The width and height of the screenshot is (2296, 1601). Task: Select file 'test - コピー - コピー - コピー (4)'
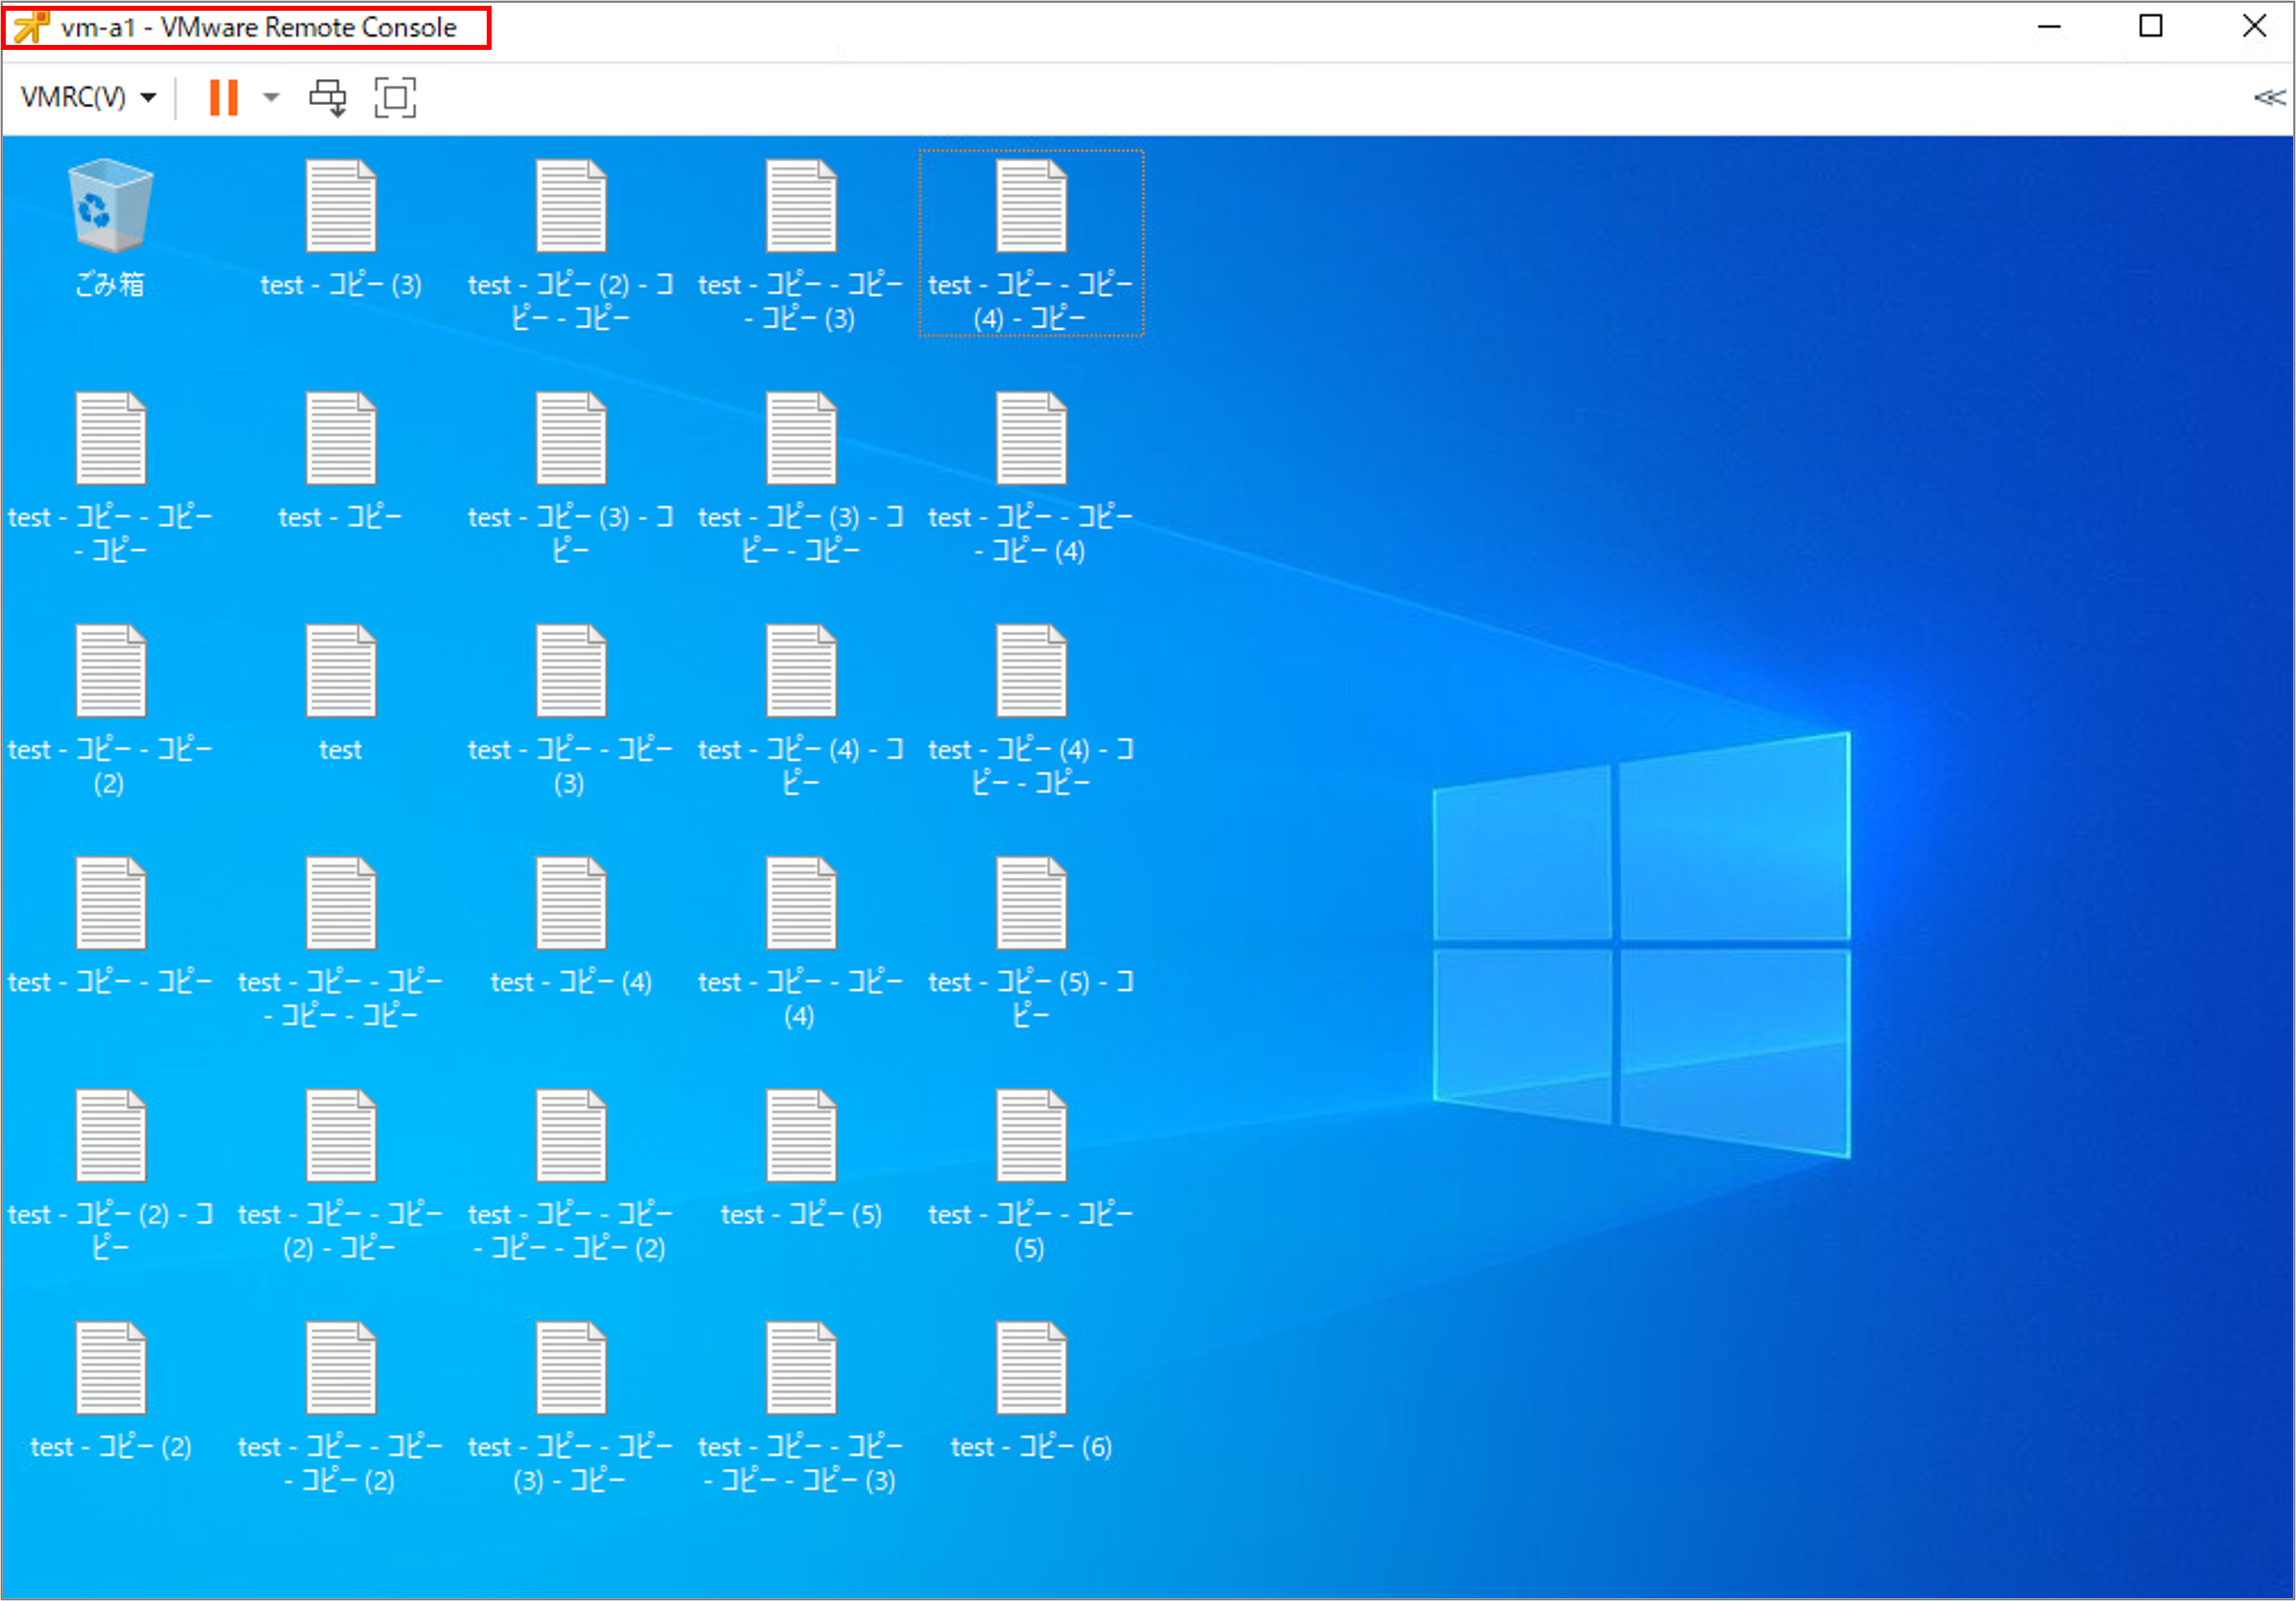click(x=1031, y=477)
